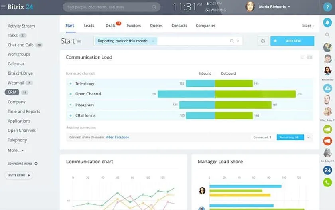
Task: Click the magnifier in the filter field
Action: click(232, 41)
